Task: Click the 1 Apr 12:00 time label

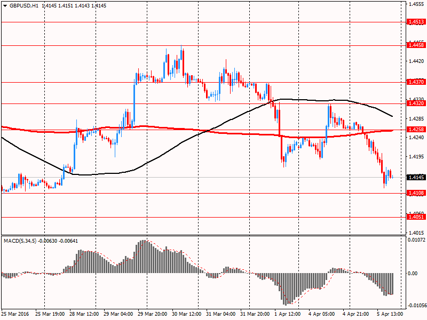Action: click(x=288, y=314)
